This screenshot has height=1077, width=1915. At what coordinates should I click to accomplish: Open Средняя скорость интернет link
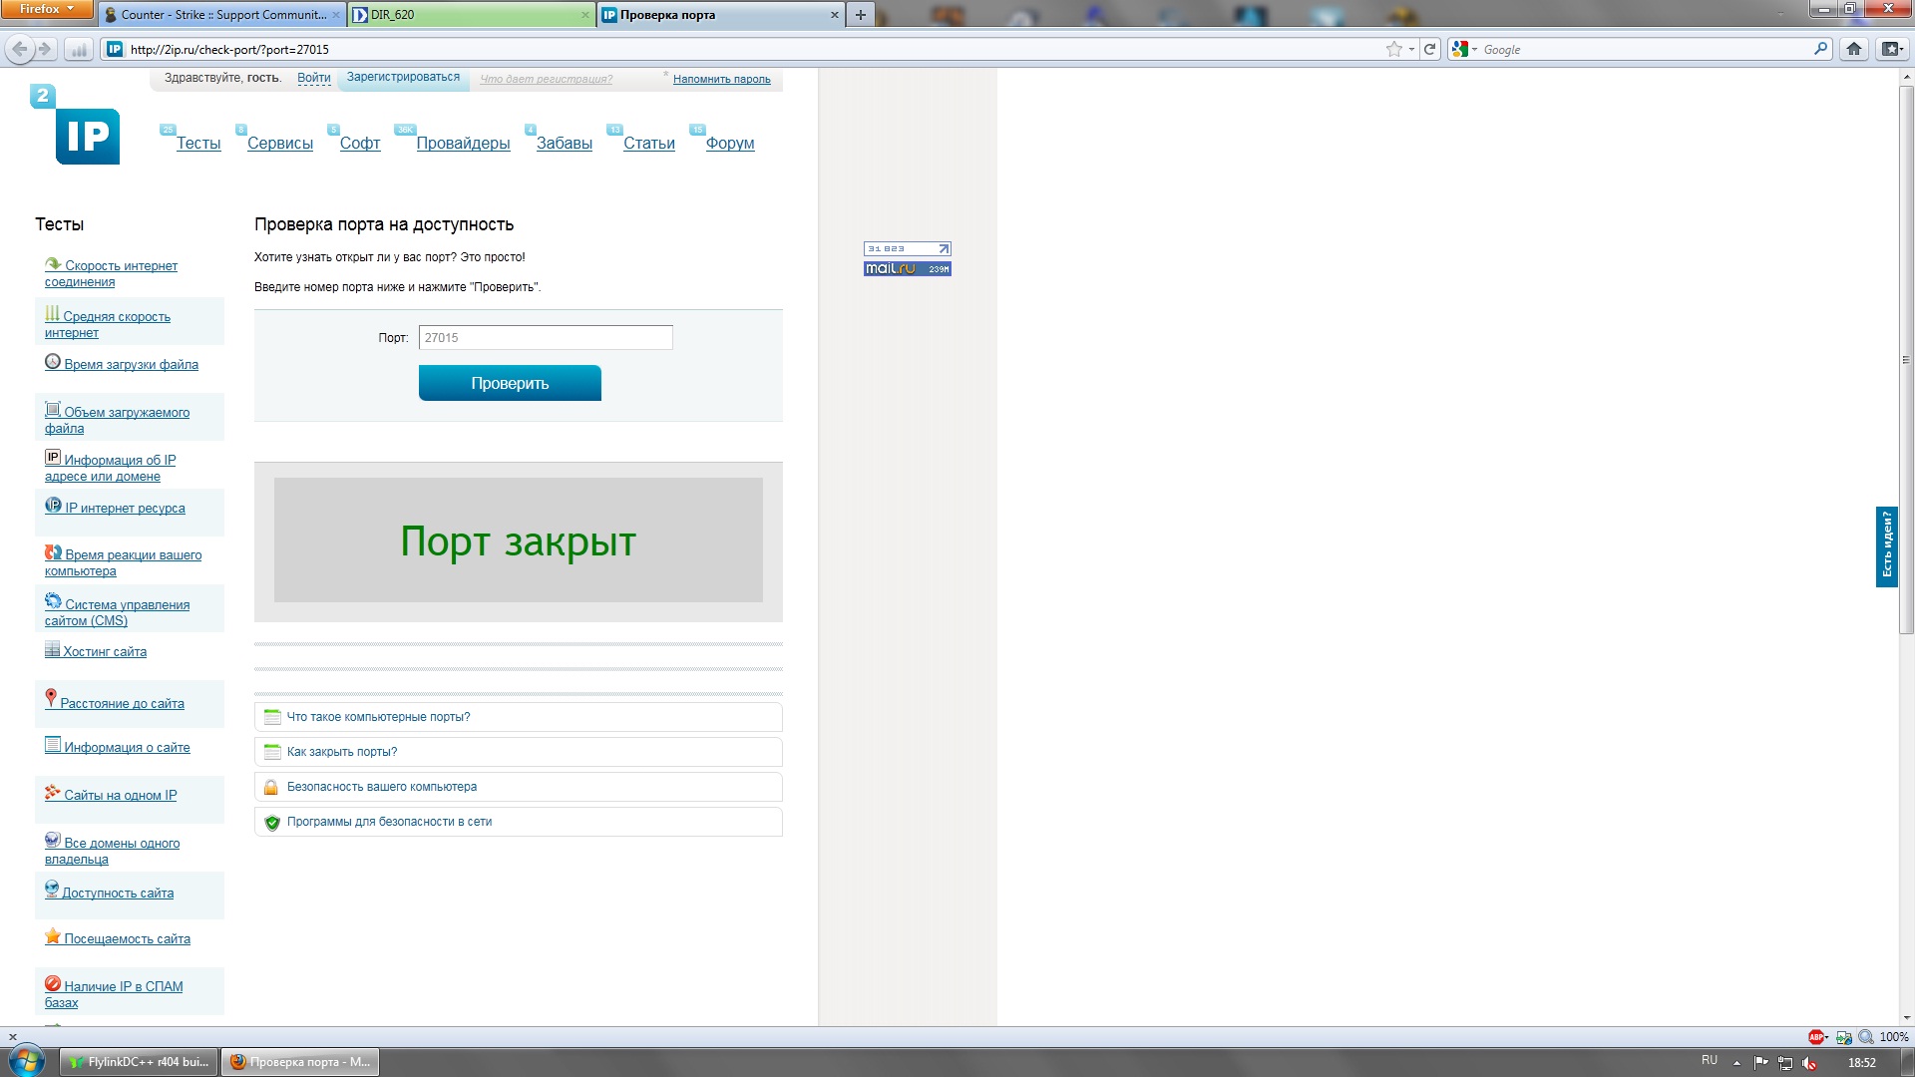(108, 324)
